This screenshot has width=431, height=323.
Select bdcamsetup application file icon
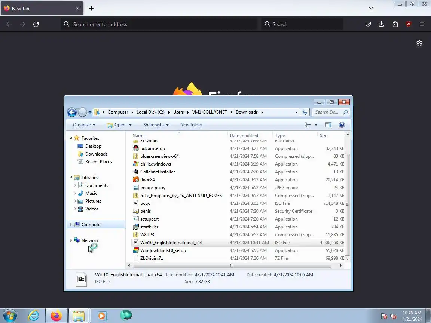coord(136,148)
